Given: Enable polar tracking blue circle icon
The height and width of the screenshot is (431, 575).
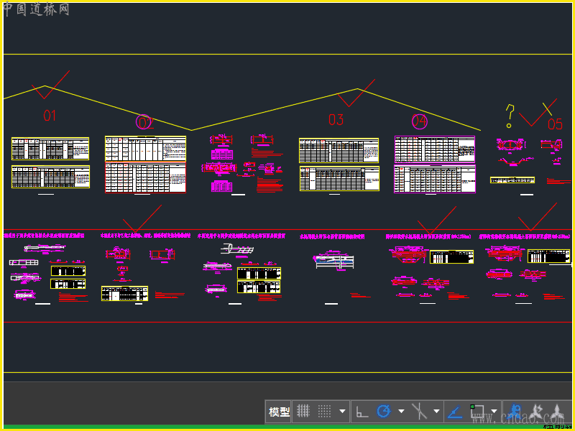Looking at the screenshot, I should [384, 411].
